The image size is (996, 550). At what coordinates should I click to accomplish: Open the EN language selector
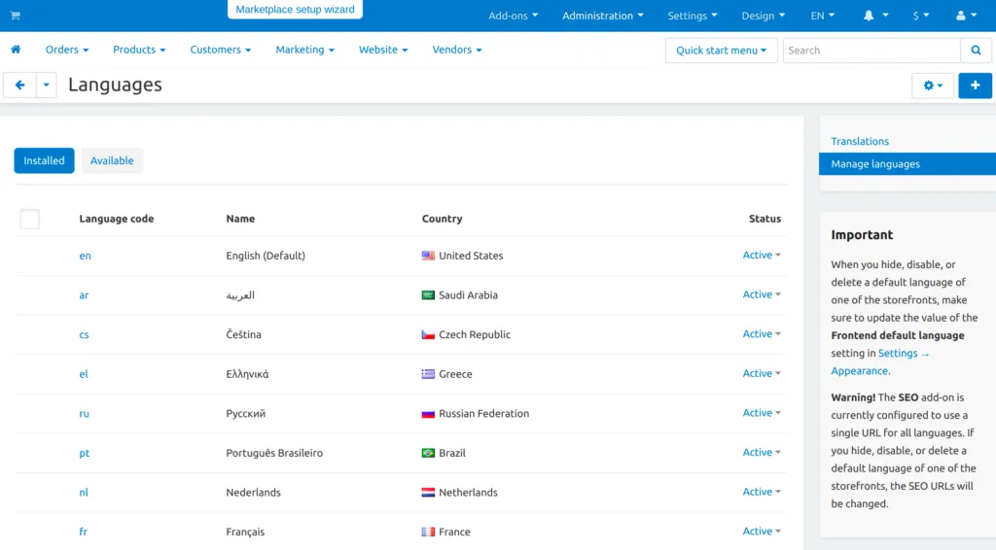point(822,16)
